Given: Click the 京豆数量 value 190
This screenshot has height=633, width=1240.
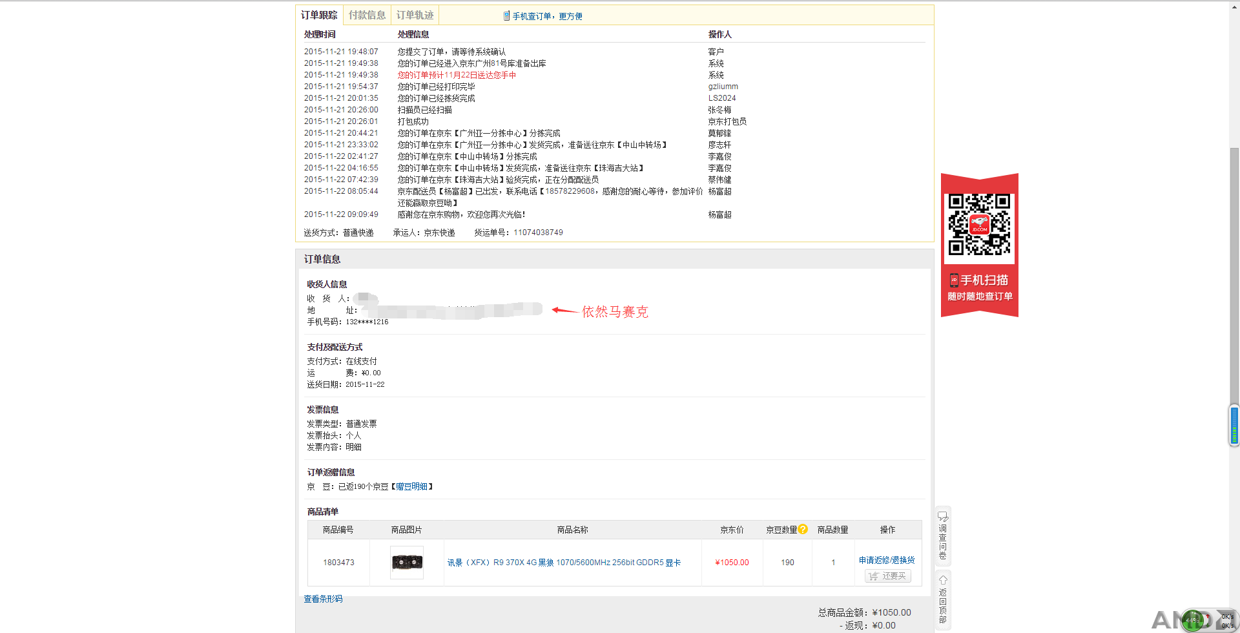Looking at the screenshot, I should [x=787, y=563].
